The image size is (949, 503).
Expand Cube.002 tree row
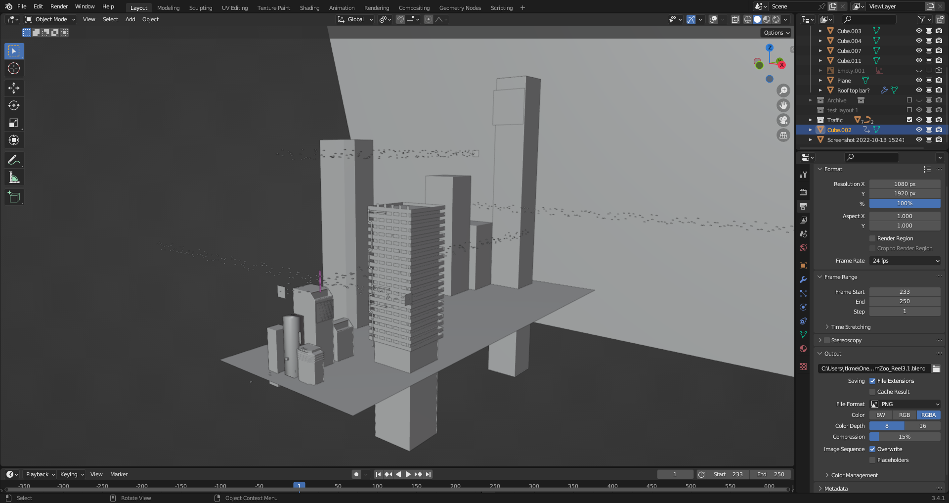point(810,130)
